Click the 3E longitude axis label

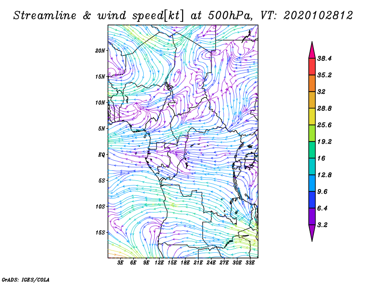(x=121, y=262)
